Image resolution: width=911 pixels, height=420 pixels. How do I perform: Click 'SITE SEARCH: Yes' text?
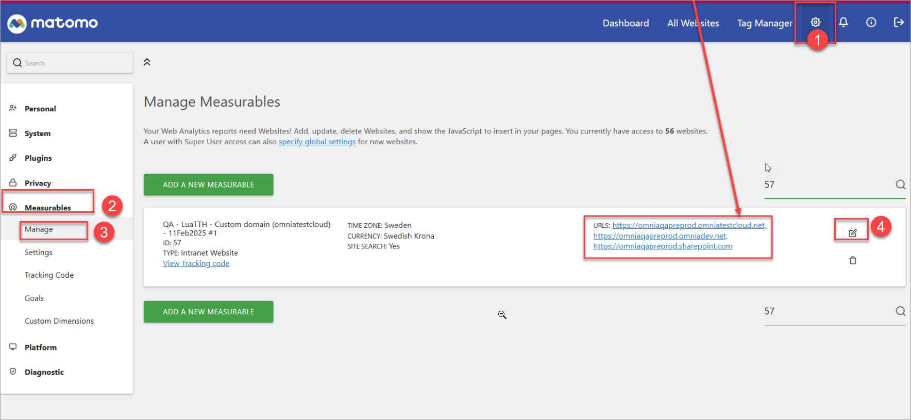pyautogui.click(x=374, y=246)
